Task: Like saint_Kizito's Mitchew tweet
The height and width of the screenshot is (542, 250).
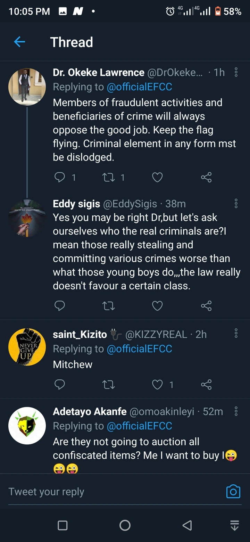Action: click(157, 385)
